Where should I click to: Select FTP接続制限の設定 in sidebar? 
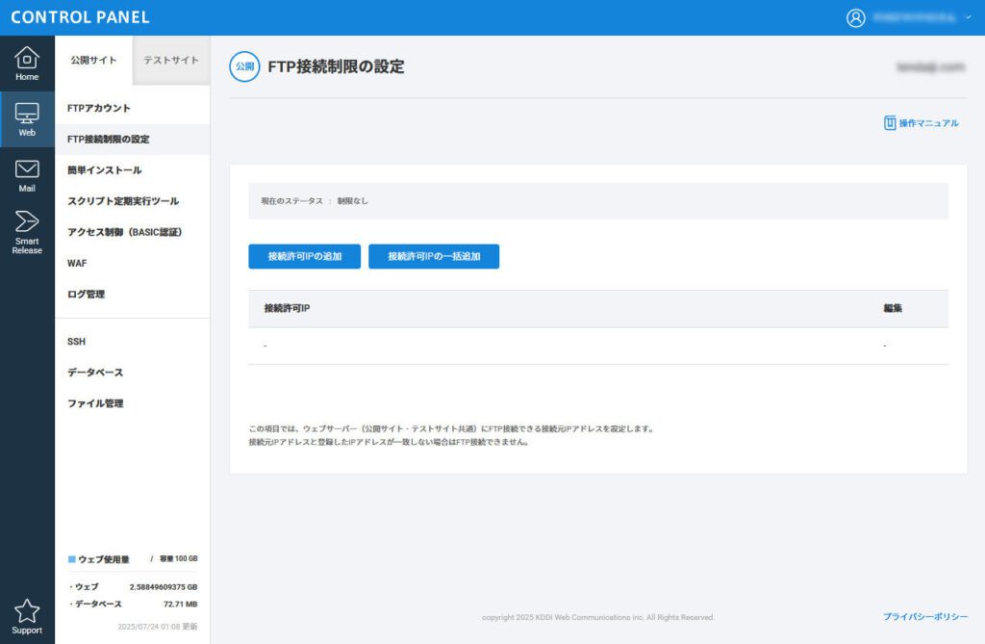pos(133,139)
